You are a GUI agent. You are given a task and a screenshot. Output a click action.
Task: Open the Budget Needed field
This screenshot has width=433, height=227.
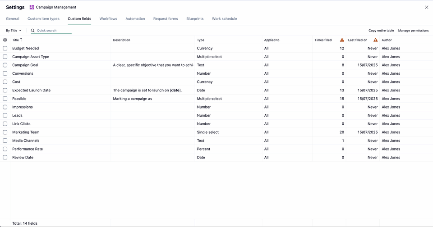pos(25,48)
